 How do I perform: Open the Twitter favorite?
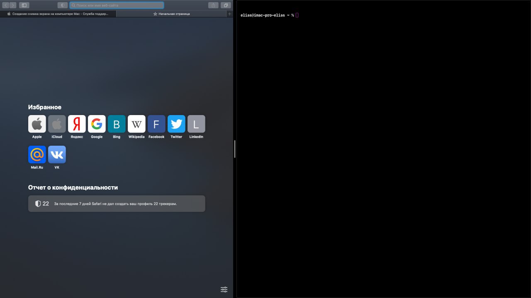[x=176, y=127]
